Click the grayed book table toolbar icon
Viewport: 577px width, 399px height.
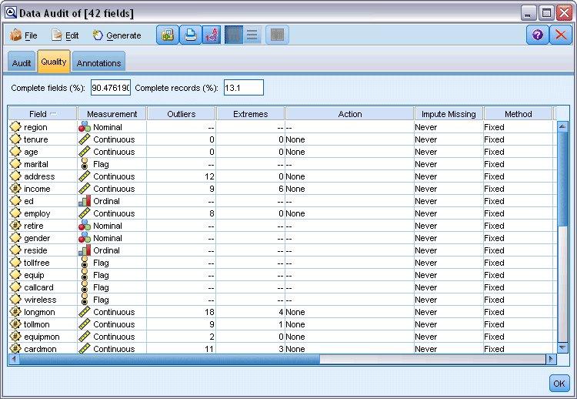tap(277, 35)
